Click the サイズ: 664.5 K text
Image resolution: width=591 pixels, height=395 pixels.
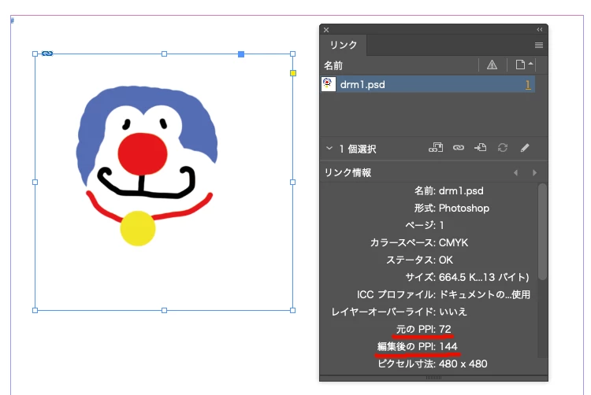[x=467, y=277]
